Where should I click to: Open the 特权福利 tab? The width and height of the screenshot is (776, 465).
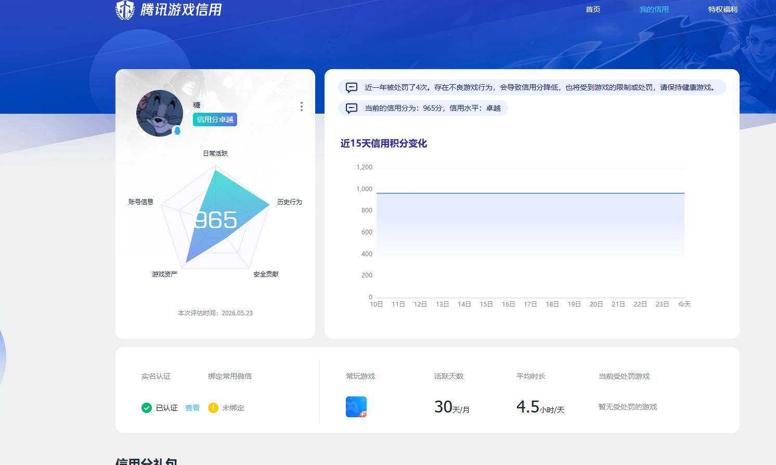point(722,9)
